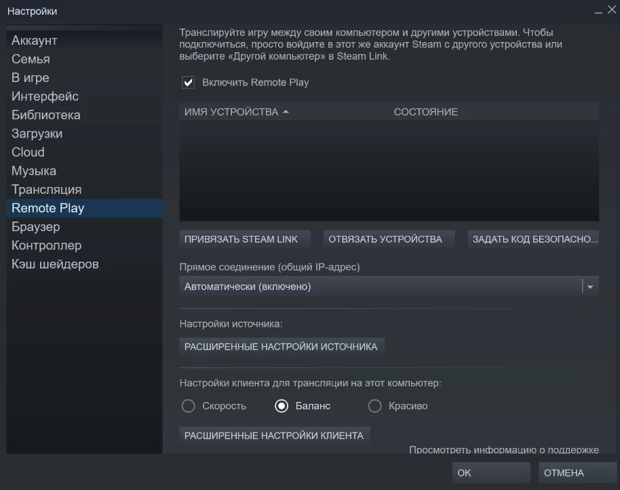
Task: Open the Браузер settings section
Action: (x=84, y=227)
